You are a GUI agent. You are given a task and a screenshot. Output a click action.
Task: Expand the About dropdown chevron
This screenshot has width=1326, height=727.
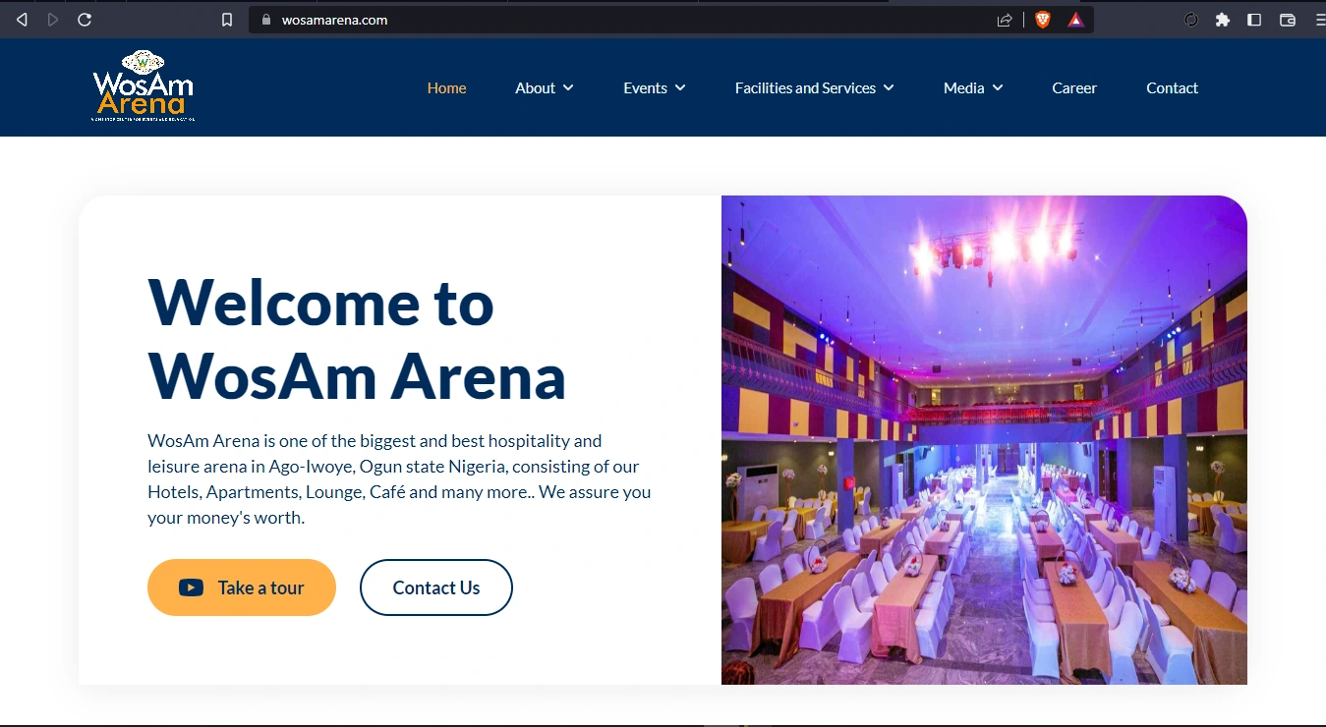click(x=568, y=88)
